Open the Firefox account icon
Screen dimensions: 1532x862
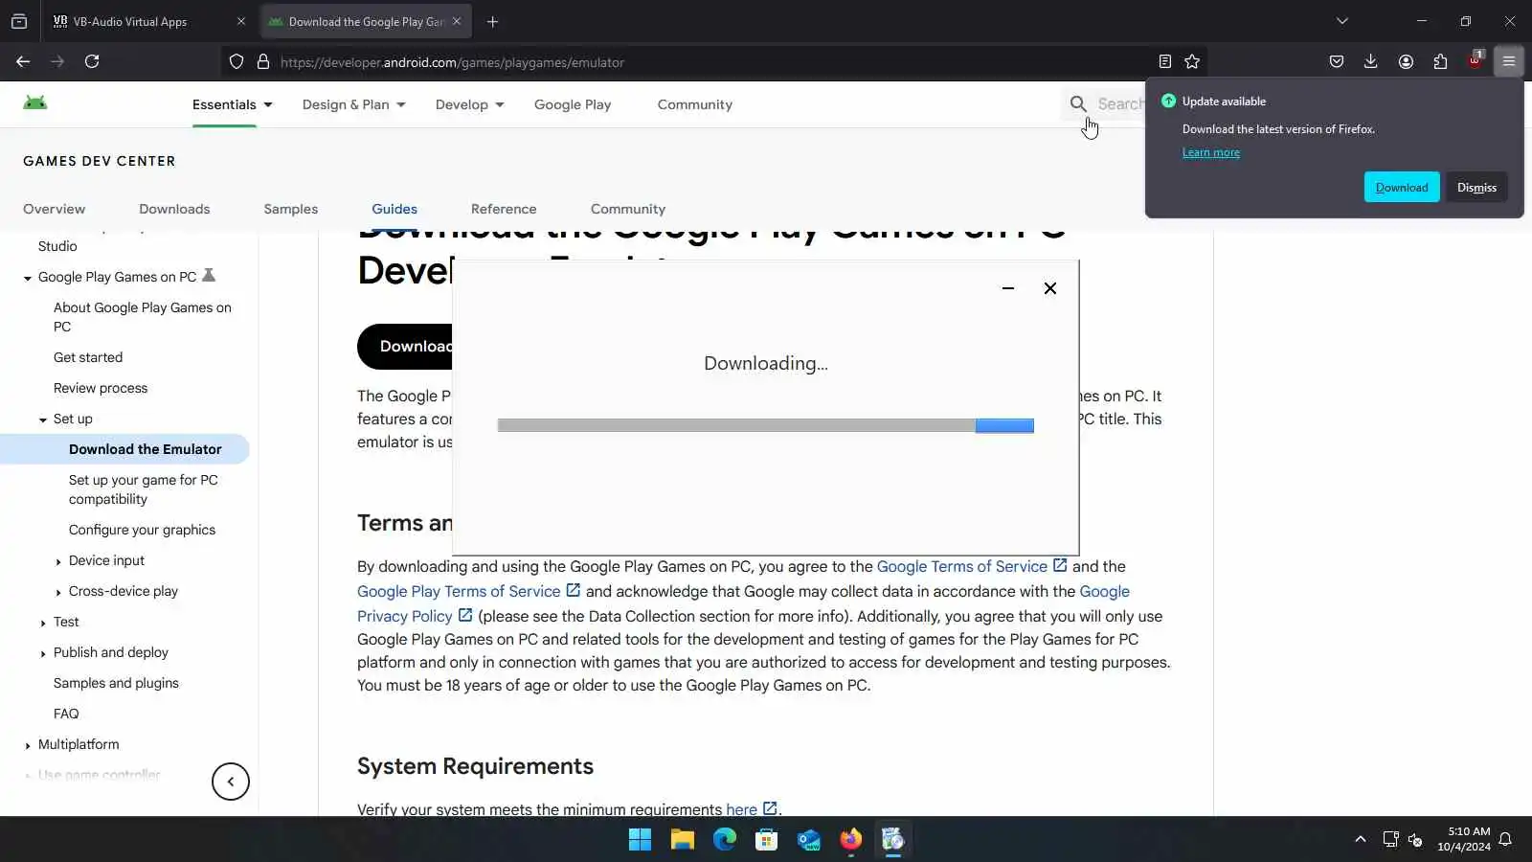coord(1406,61)
